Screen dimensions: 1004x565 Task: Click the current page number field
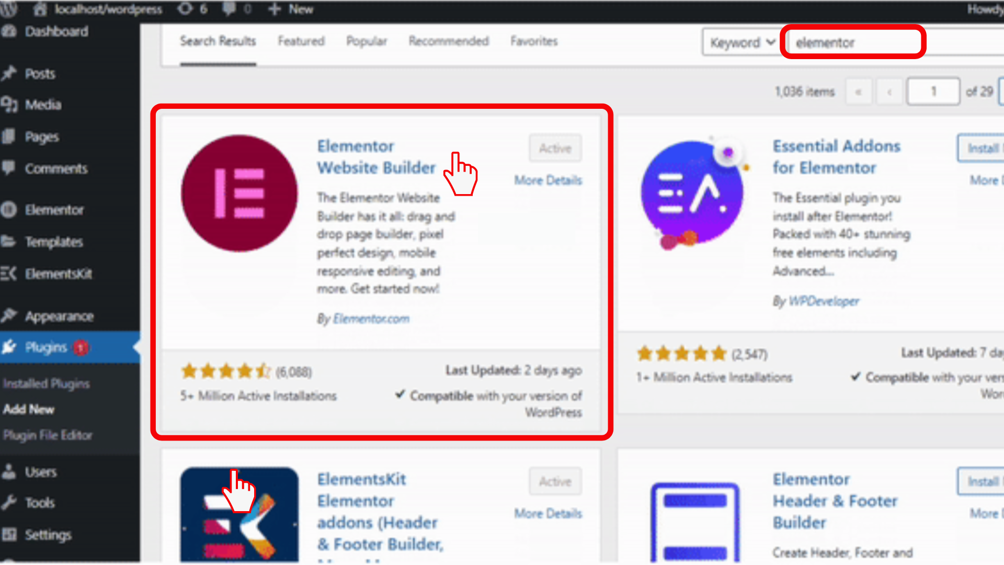pos(933,92)
